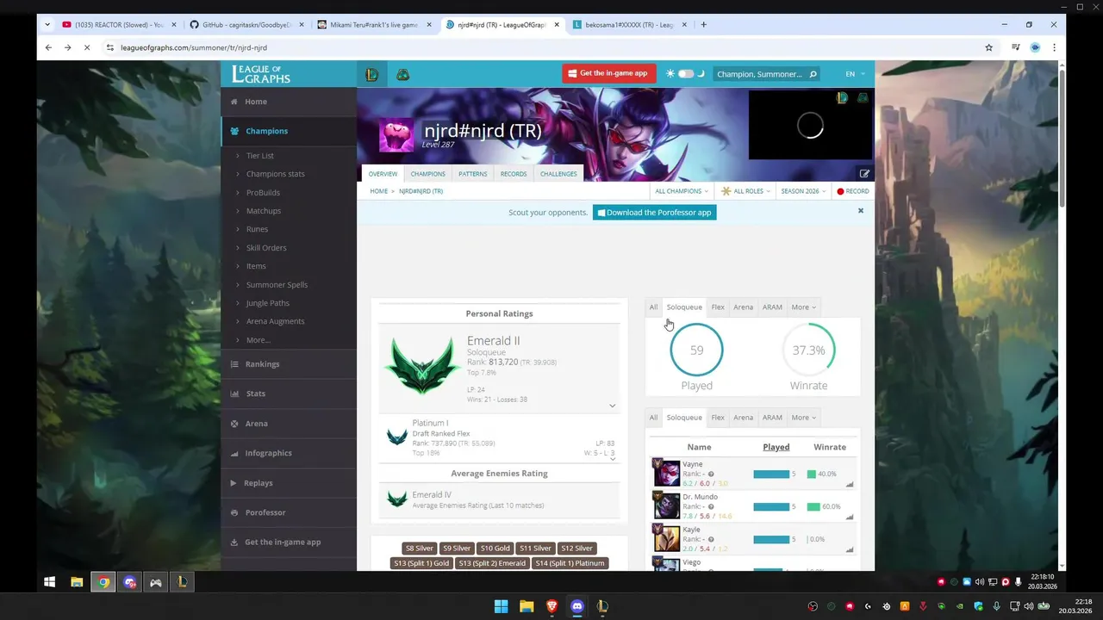Expand the More... sidebar entry
Screen dimensions: 1103x620
[258, 340]
